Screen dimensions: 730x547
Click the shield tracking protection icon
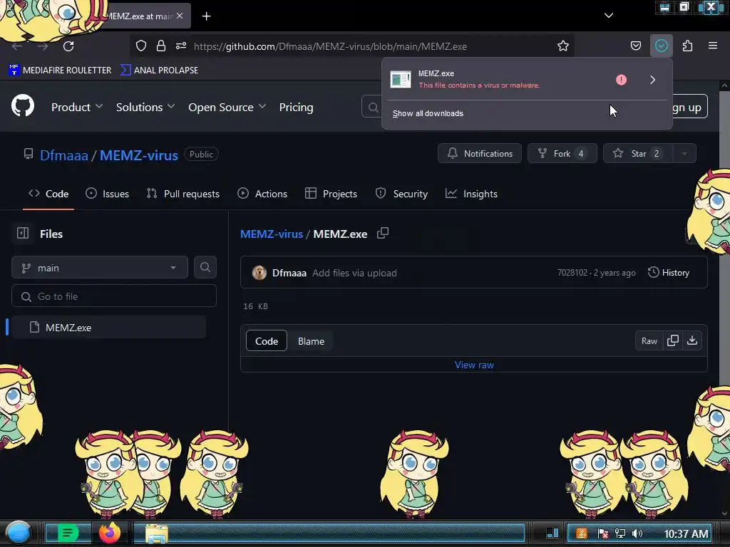point(141,46)
